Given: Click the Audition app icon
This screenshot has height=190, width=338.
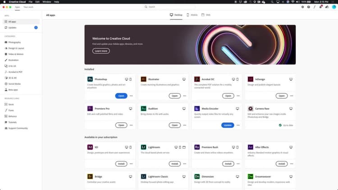Looking at the screenshot, I should point(143,108).
